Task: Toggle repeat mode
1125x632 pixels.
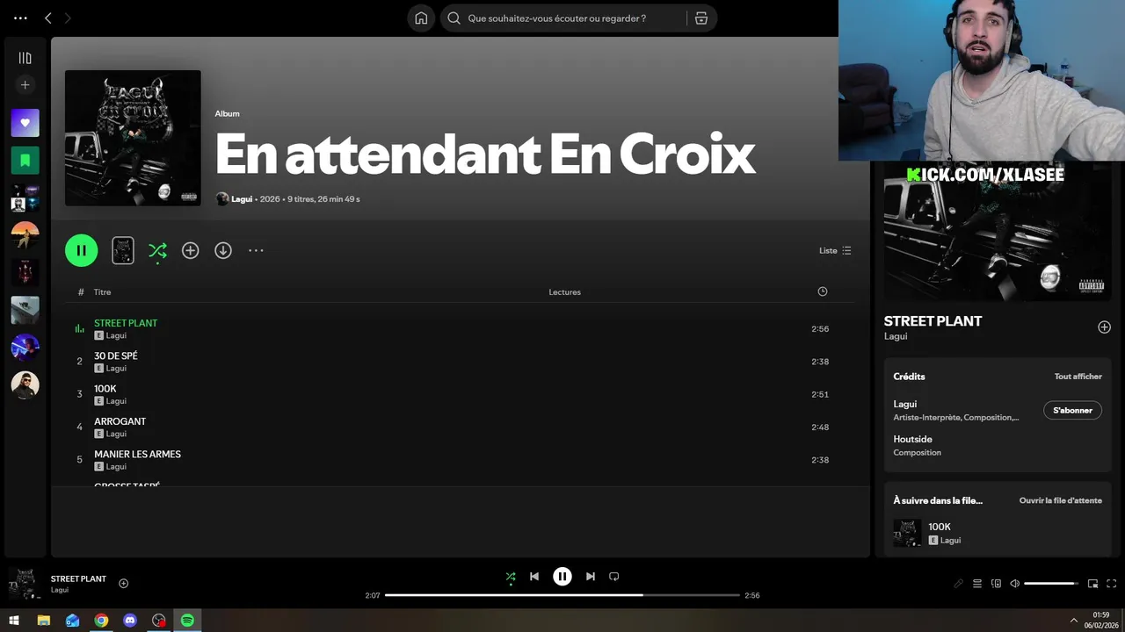Action: click(x=614, y=577)
